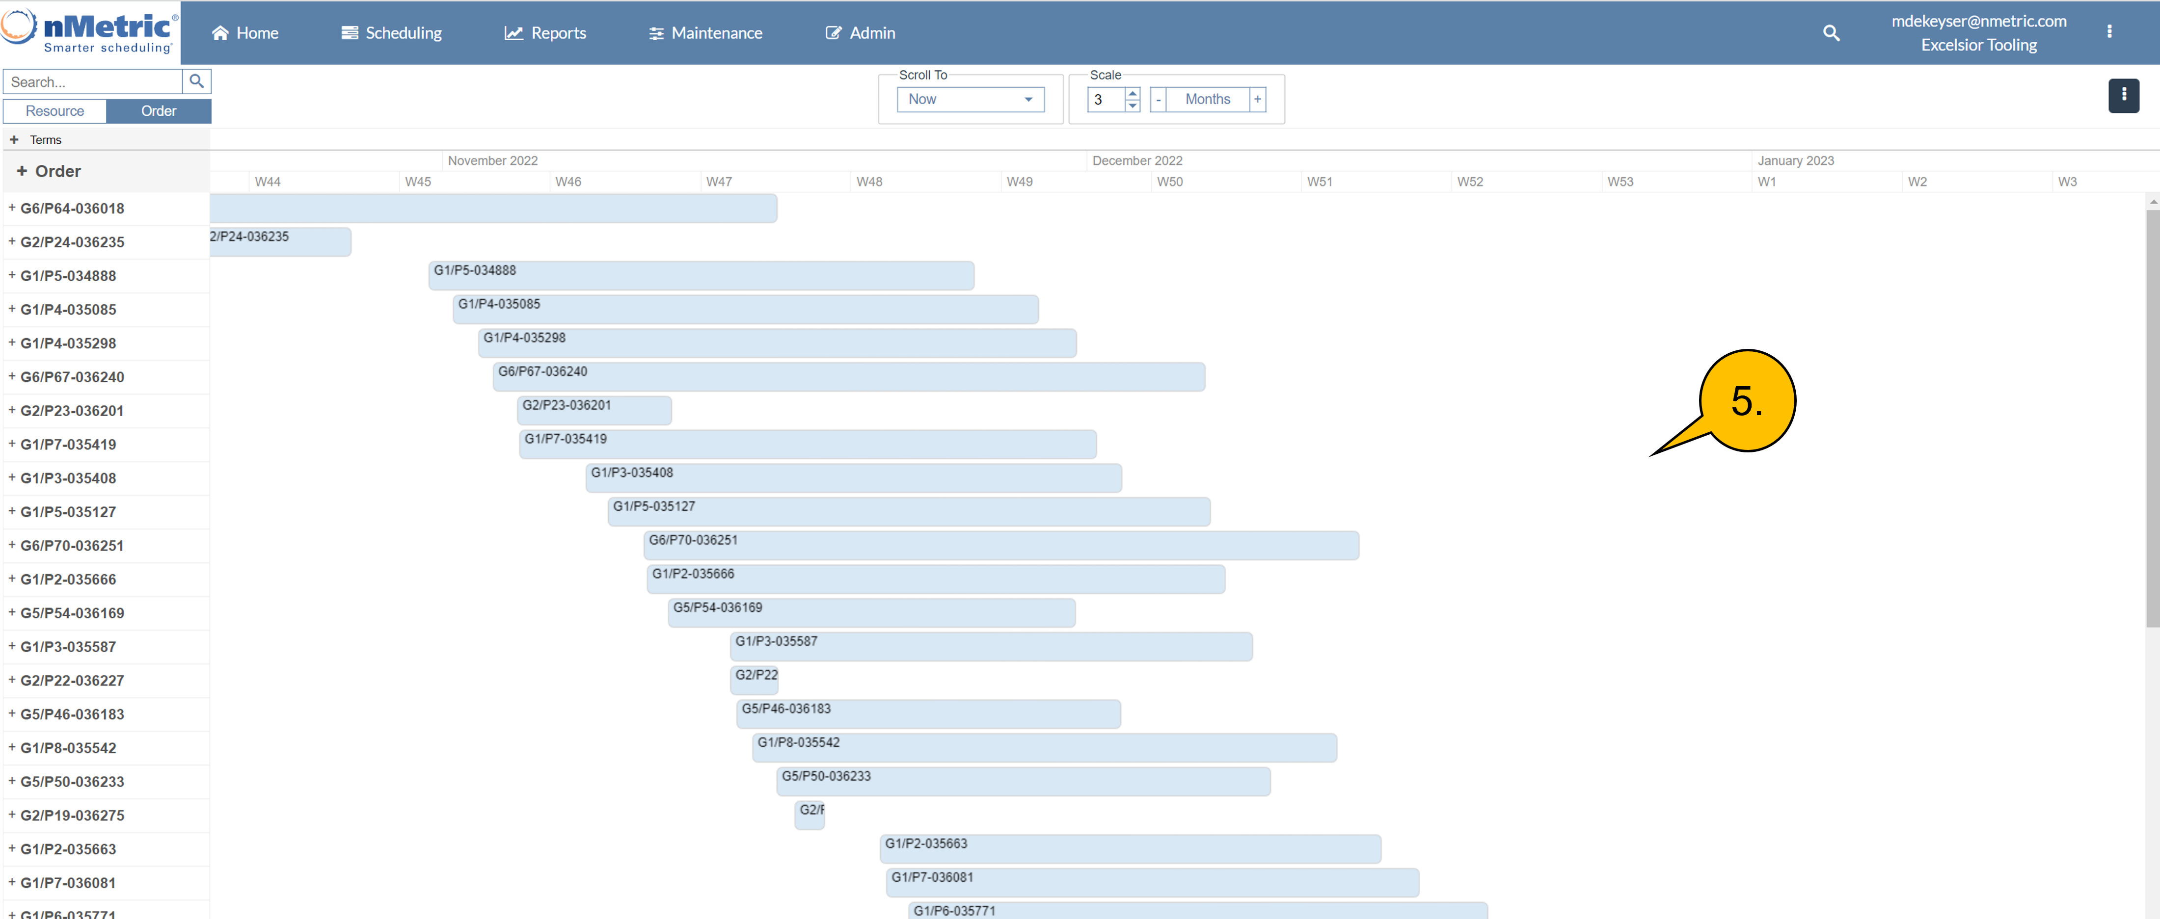Image resolution: width=2160 pixels, height=919 pixels.
Task: Click the search button next to Search field
Action: [x=196, y=81]
